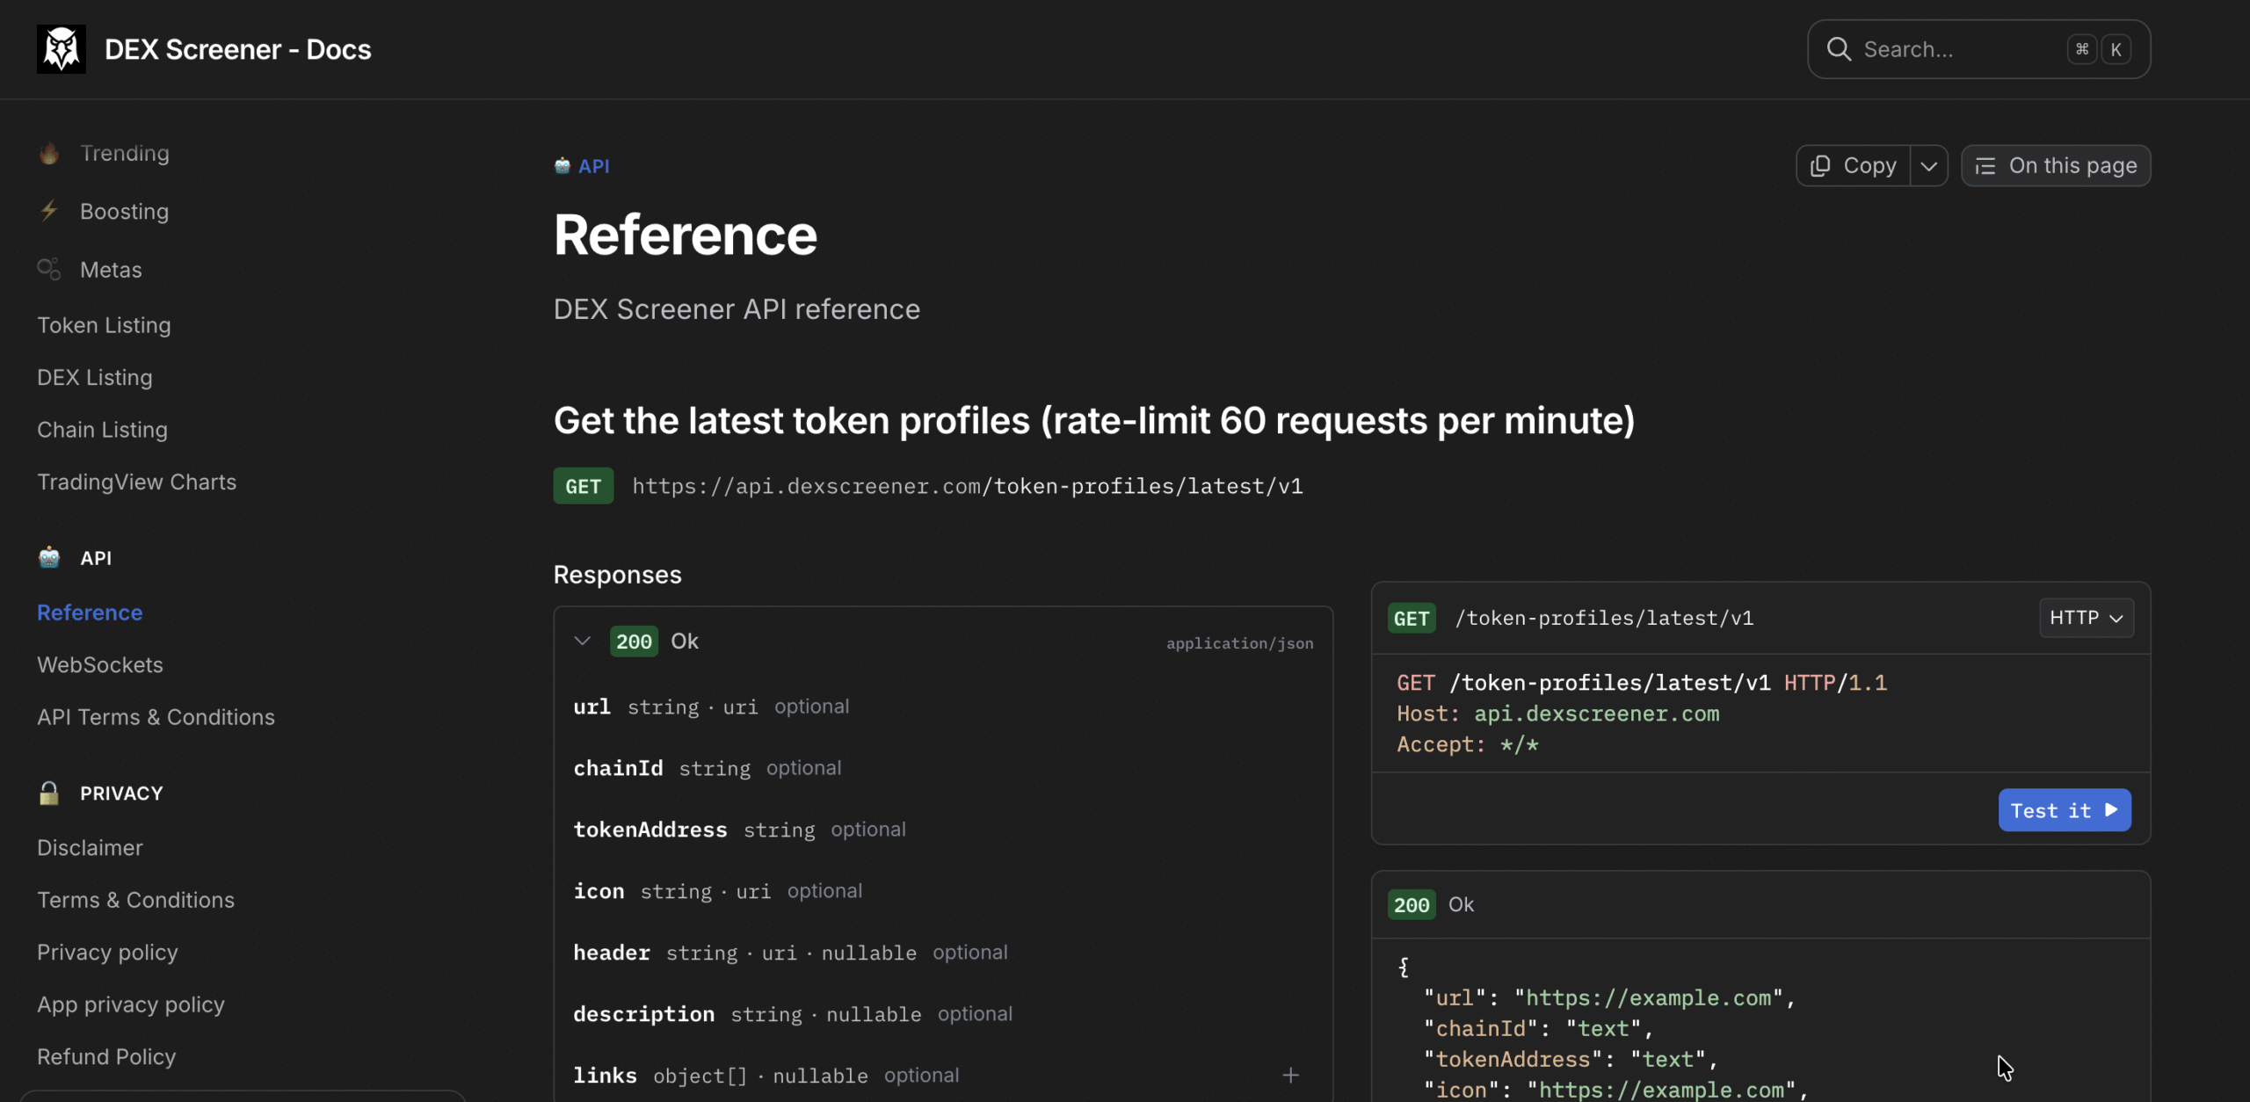This screenshot has width=2250, height=1102.
Task: Click the 'Accept: */*' header line
Action: coord(1468,744)
